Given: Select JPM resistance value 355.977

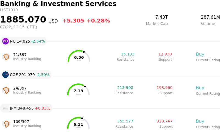Looking at the screenshot, I should 125,121.
